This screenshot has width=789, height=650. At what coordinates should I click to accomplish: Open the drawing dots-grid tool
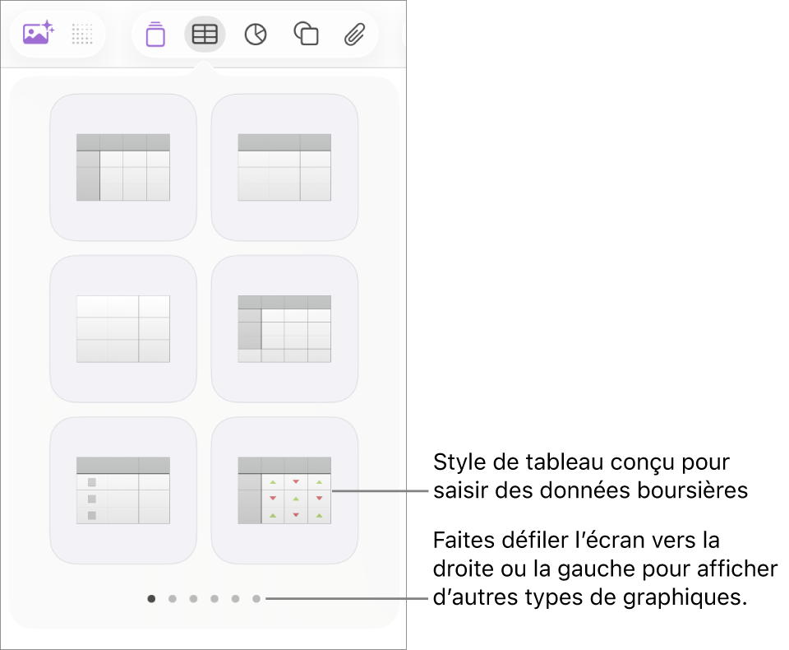tap(81, 34)
